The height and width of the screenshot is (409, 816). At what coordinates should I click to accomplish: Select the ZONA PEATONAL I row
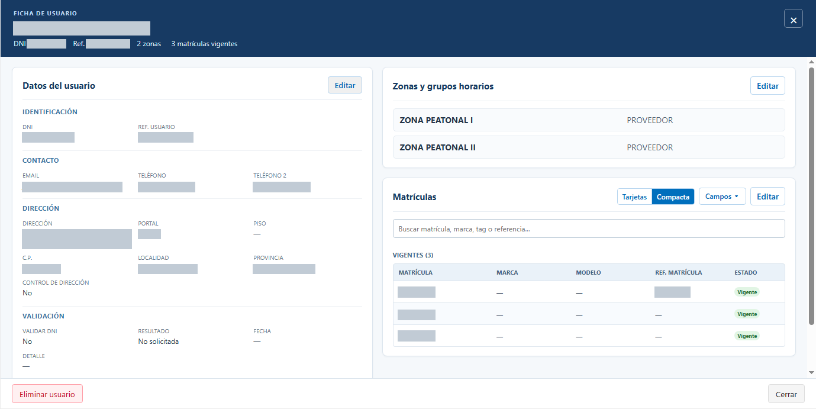click(x=589, y=120)
